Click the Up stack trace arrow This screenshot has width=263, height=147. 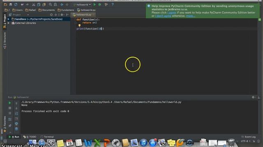tap(16, 103)
